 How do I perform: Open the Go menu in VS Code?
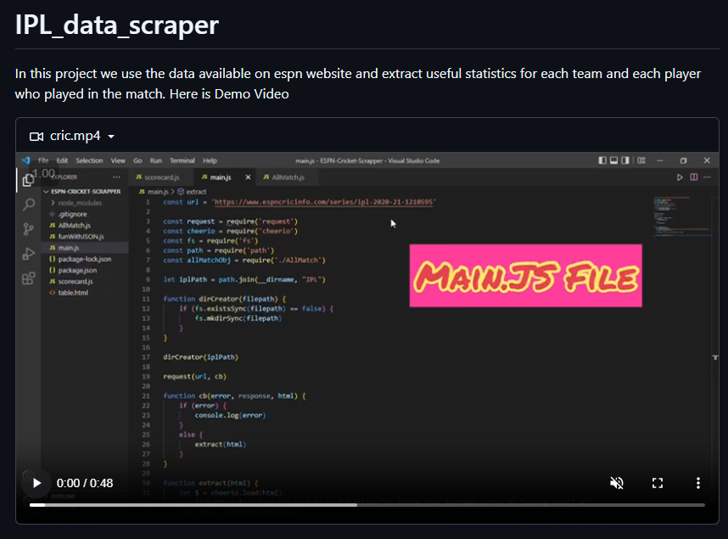(x=137, y=160)
